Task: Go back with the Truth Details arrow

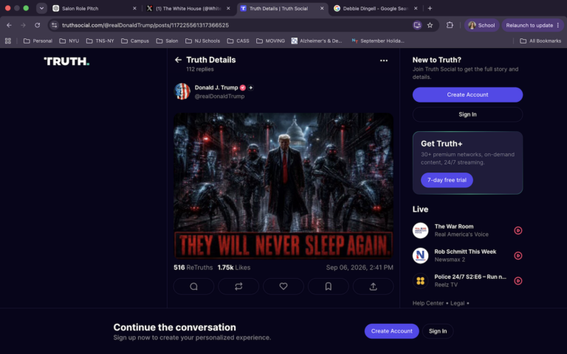Action: coord(178,60)
